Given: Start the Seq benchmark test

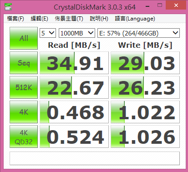Looking at the screenshot, I should [24, 63].
